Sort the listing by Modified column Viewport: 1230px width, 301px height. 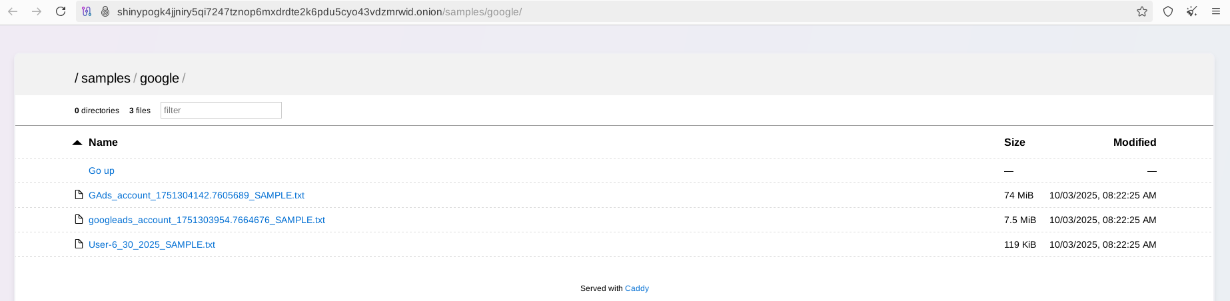pyautogui.click(x=1134, y=143)
